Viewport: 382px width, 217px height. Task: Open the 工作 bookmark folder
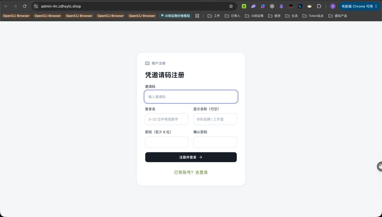[x=214, y=16]
